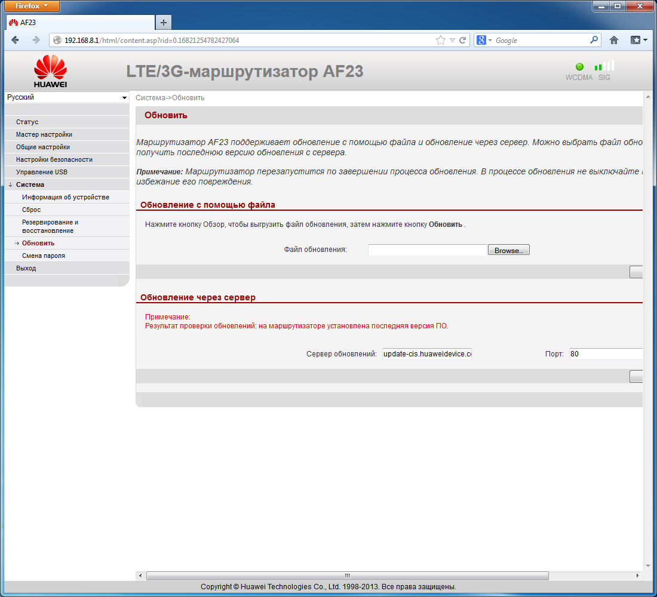Bookmark page with the star icon

(440, 40)
